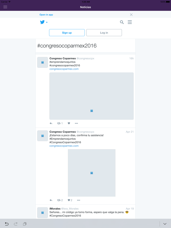Viewport: 171px width, 228px height.
Task: Like the 16h tweet
Action: point(69,123)
